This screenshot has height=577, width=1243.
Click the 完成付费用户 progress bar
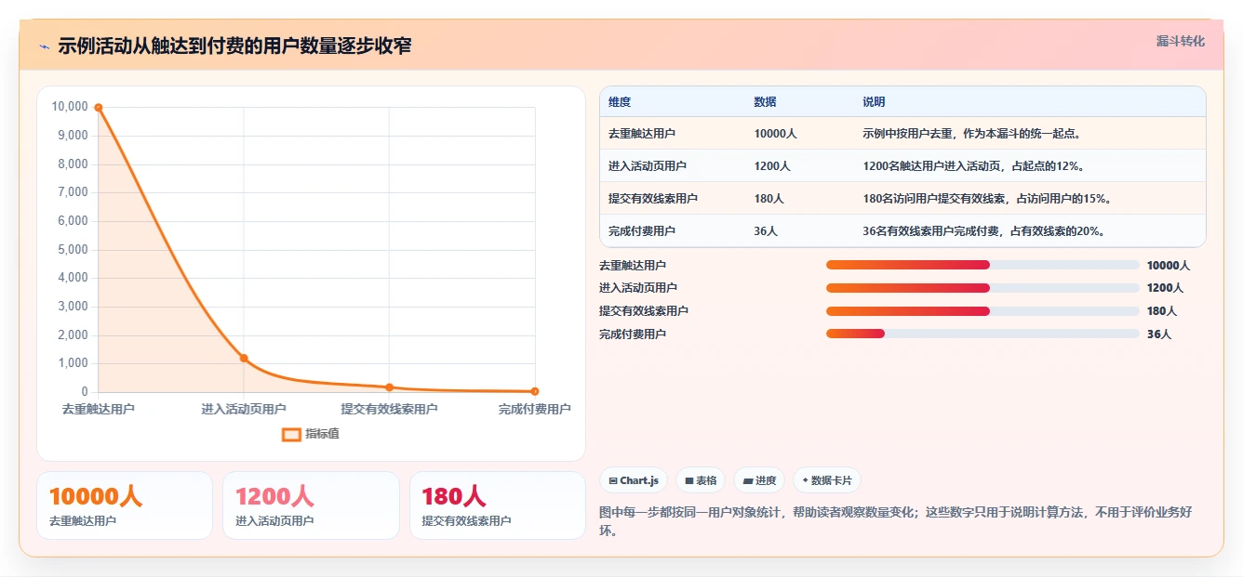coord(982,334)
